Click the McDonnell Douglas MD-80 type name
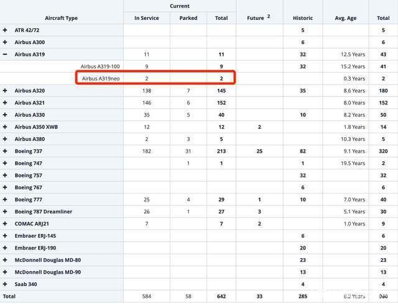The width and height of the screenshot is (398, 304). pos(48,260)
